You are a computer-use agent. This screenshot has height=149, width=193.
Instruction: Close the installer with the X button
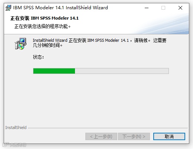[180, 8]
